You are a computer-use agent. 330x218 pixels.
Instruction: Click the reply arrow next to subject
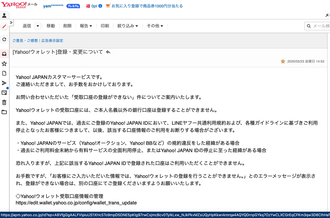[108, 52]
